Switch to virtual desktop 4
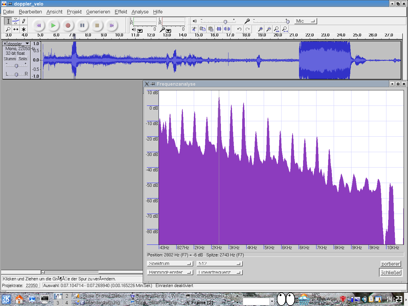408x306 pixels. pyautogui.click(x=67, y=303)
